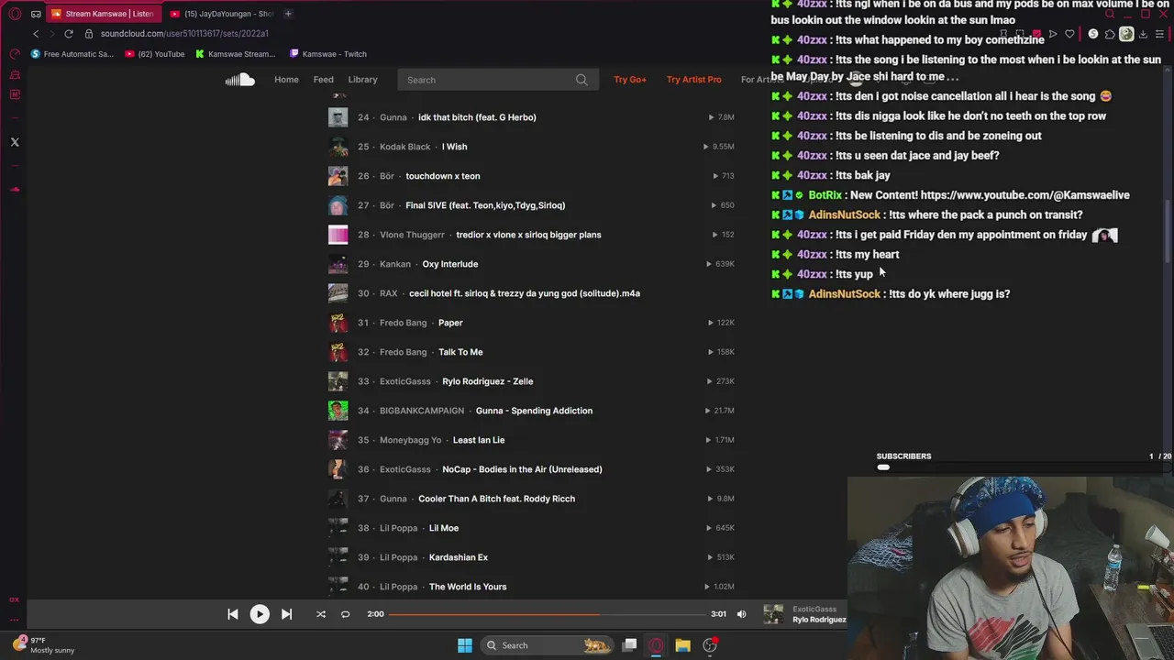This screenshot has height=660, width=1174.
Task: Click the soundcloud.com address bar URL
Action: click(184, 34)
